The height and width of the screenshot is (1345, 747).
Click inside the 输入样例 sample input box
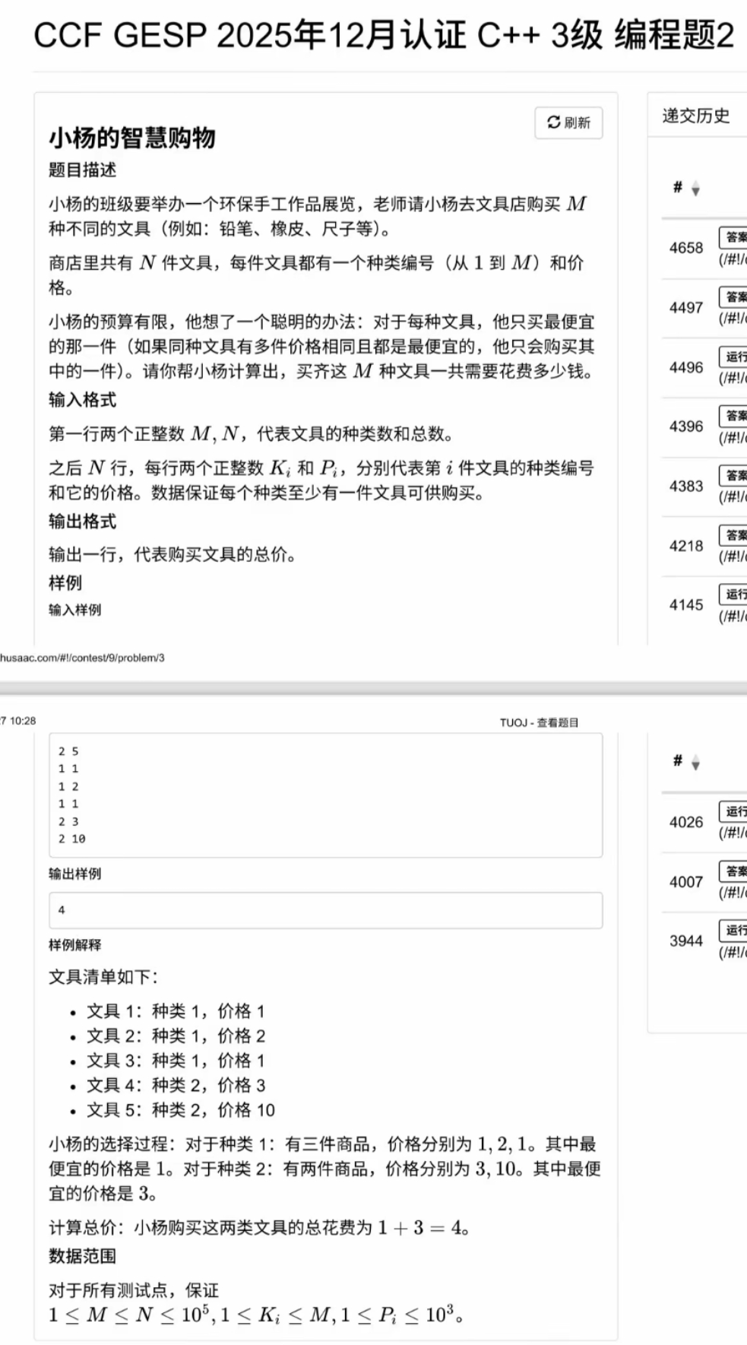325,795
